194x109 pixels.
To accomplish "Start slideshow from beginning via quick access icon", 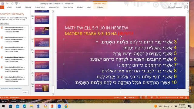I will pyautogui.click(x=16, y=4).
